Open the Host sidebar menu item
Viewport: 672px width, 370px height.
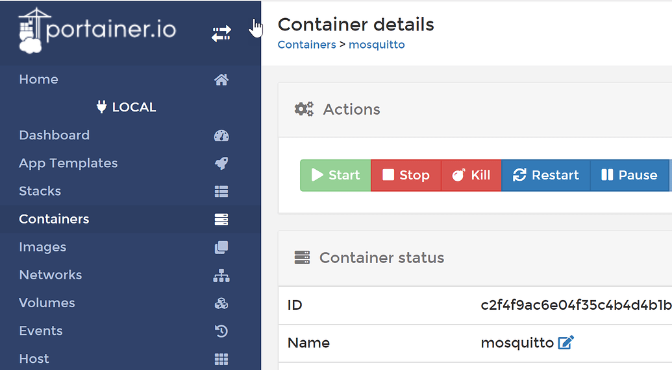pyautogui.click(x=34, y=358)
